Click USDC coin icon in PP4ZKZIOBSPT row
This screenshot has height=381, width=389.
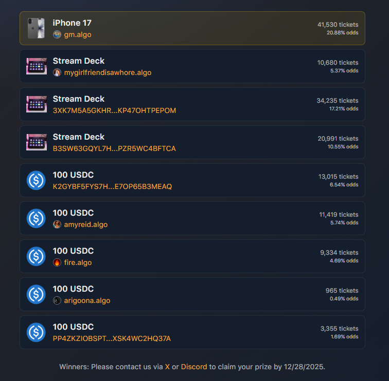tap(36, 332)
